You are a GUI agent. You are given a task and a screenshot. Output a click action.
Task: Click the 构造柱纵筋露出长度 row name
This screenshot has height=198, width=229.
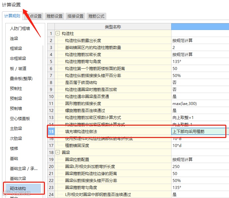[83, 41]
